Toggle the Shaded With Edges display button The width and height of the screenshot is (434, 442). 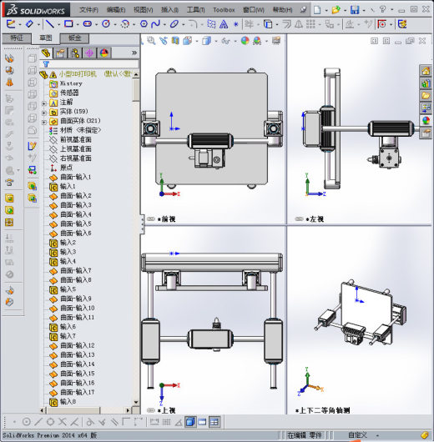(x=190, y=422)
